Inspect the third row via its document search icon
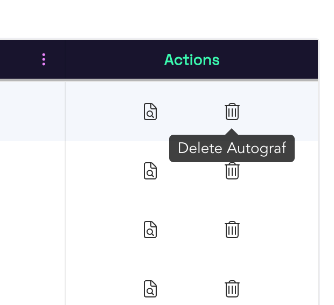 point(150,230)
